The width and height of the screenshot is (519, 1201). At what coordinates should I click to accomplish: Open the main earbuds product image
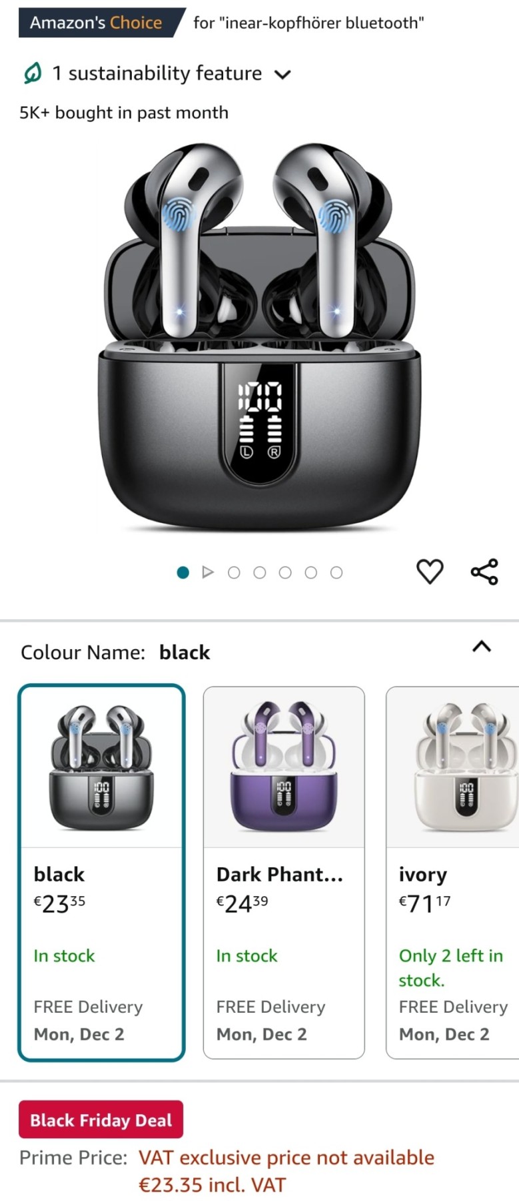(x=260, y=337)
